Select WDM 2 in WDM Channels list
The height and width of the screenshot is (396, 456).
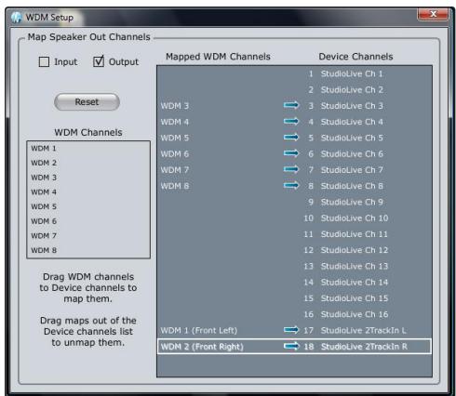pos(88,163)
